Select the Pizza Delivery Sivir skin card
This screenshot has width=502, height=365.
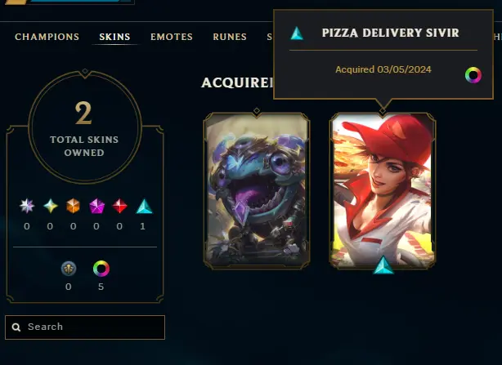point(383,190)
